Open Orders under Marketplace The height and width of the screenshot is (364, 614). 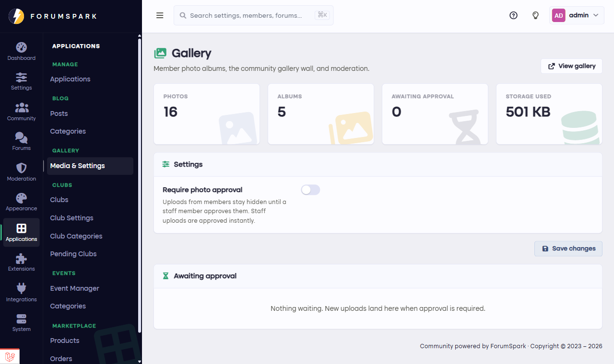(x=61, y=359)
